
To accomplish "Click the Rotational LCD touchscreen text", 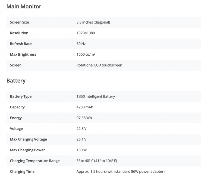I will (99, 65).
